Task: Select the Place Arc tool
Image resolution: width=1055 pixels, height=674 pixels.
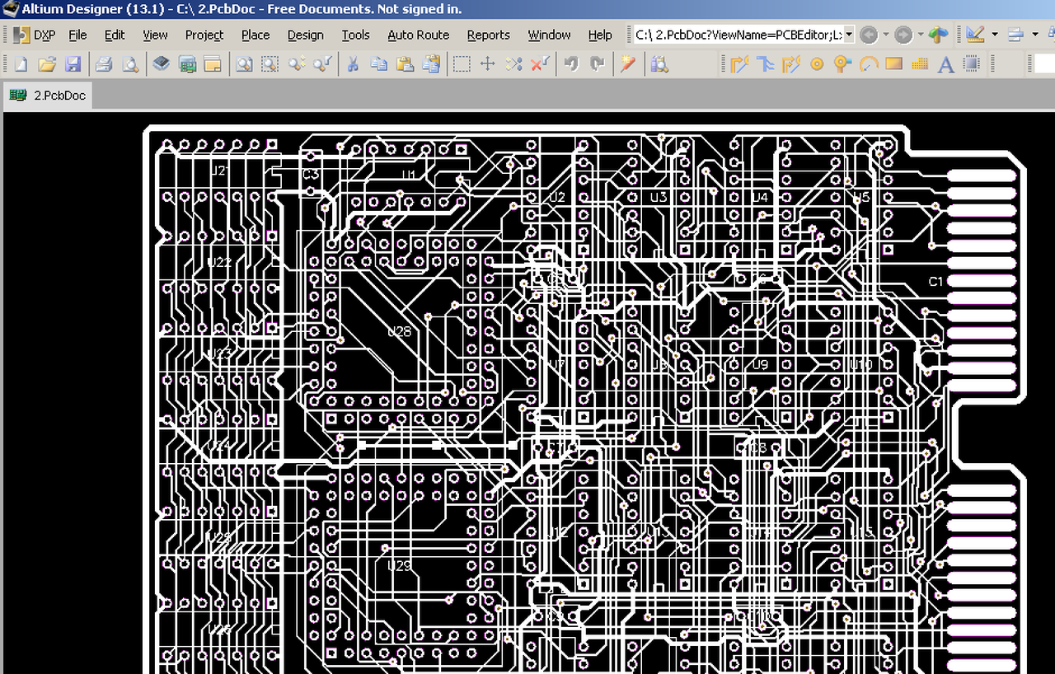Action: tap(869, 63)
